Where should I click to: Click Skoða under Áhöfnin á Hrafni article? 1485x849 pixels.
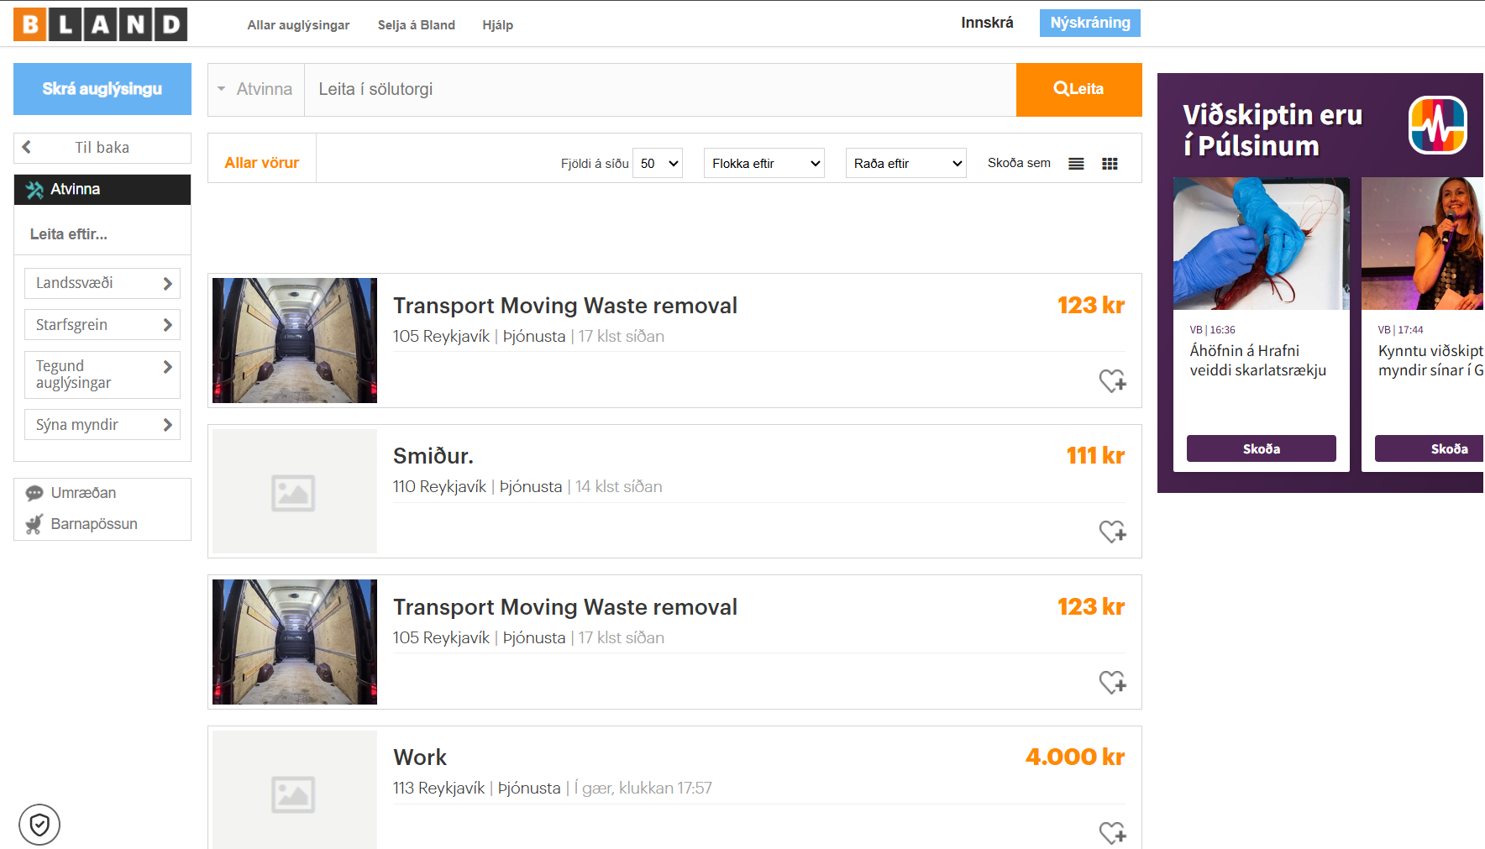1262,448
